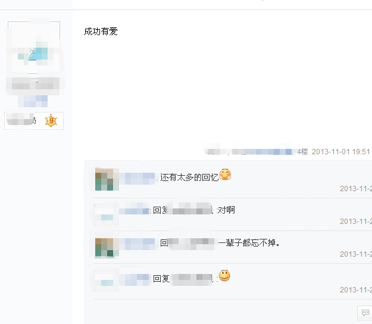Click the post timestamp 2013-11-01 19:51
The height and width of the screenshot is (324, 372).
point(340,152)
